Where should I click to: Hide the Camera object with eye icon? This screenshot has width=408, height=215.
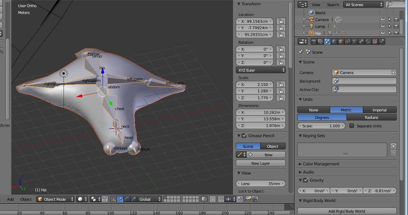click(x=383, y=20)
